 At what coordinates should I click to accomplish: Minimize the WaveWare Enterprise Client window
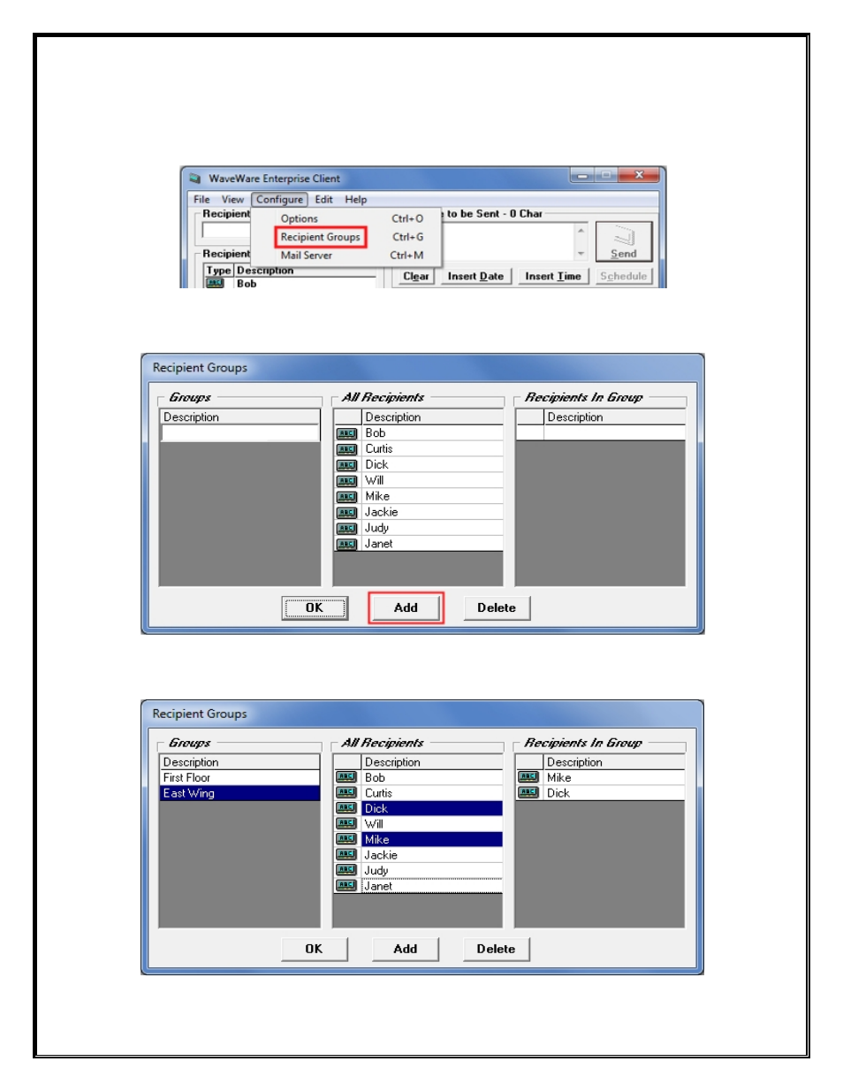pyautogui.click(x=583, y=175)
